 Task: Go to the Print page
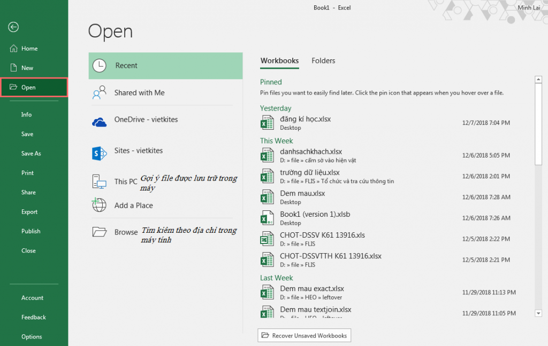point(27,173)
